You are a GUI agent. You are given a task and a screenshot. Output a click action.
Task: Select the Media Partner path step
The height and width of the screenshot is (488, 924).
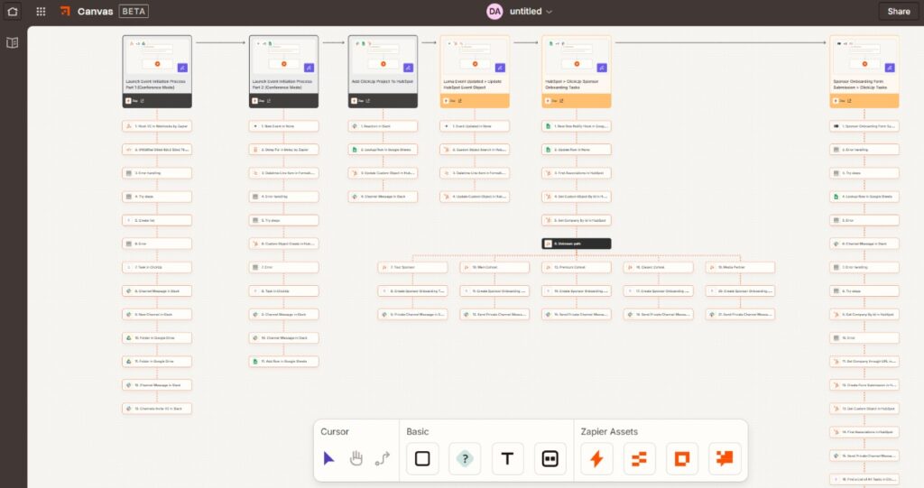coord(740,267)
